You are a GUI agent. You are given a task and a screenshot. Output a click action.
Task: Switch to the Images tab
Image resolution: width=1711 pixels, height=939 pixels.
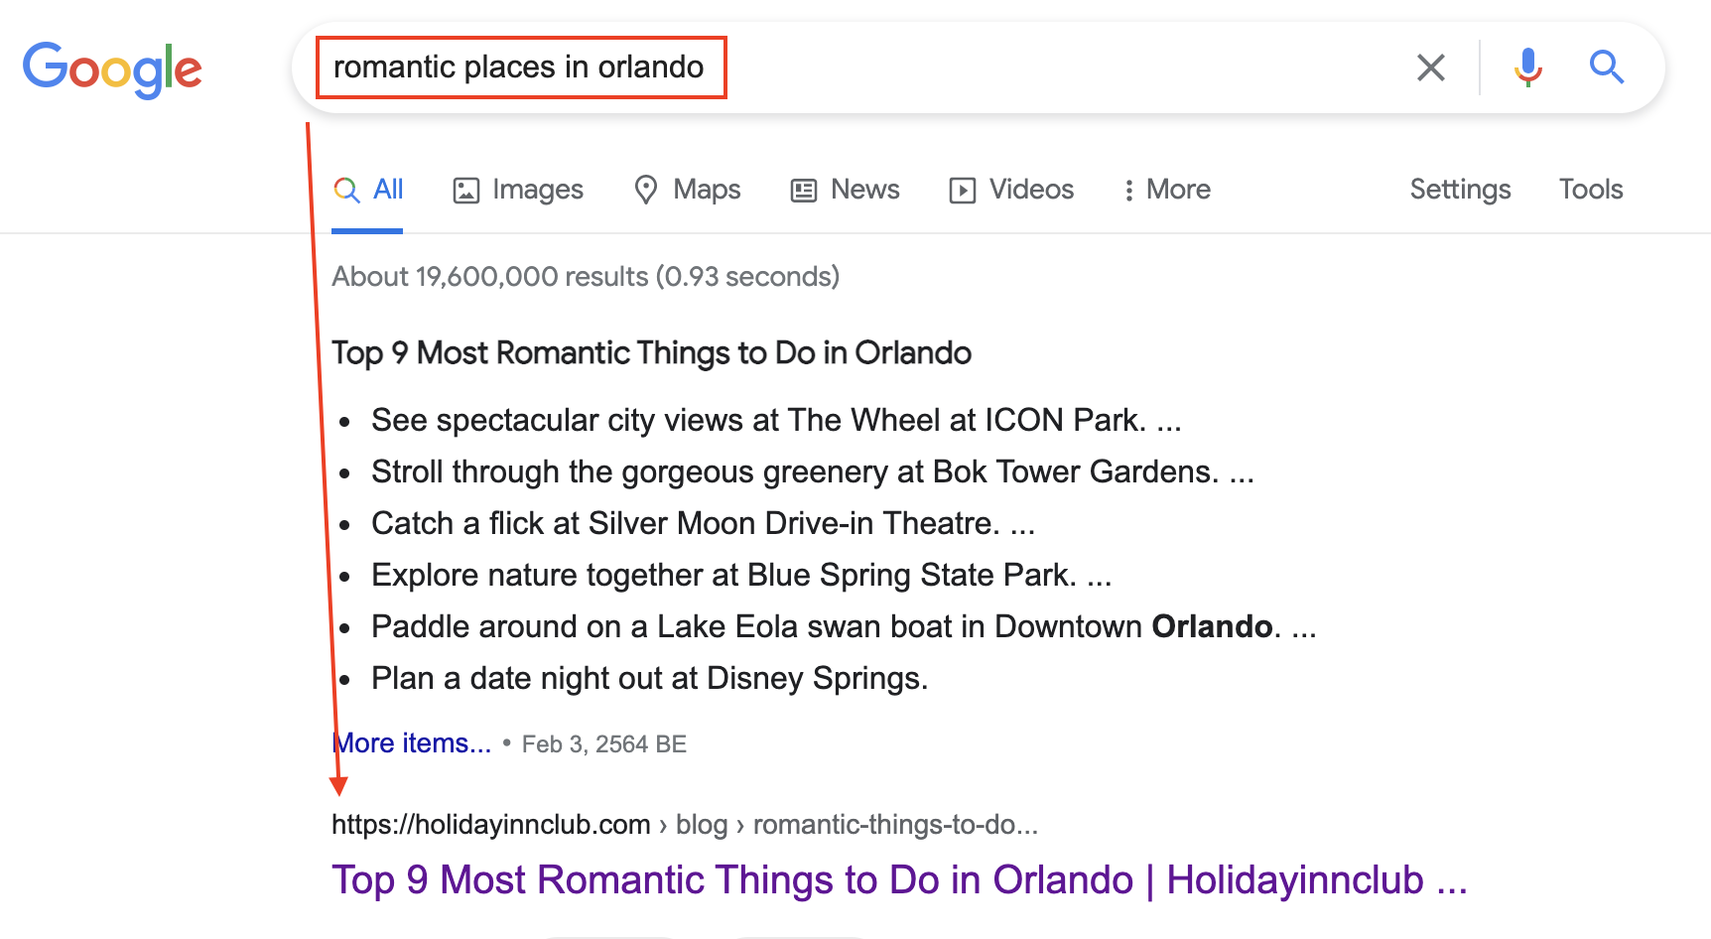click(x=518, y=190)
